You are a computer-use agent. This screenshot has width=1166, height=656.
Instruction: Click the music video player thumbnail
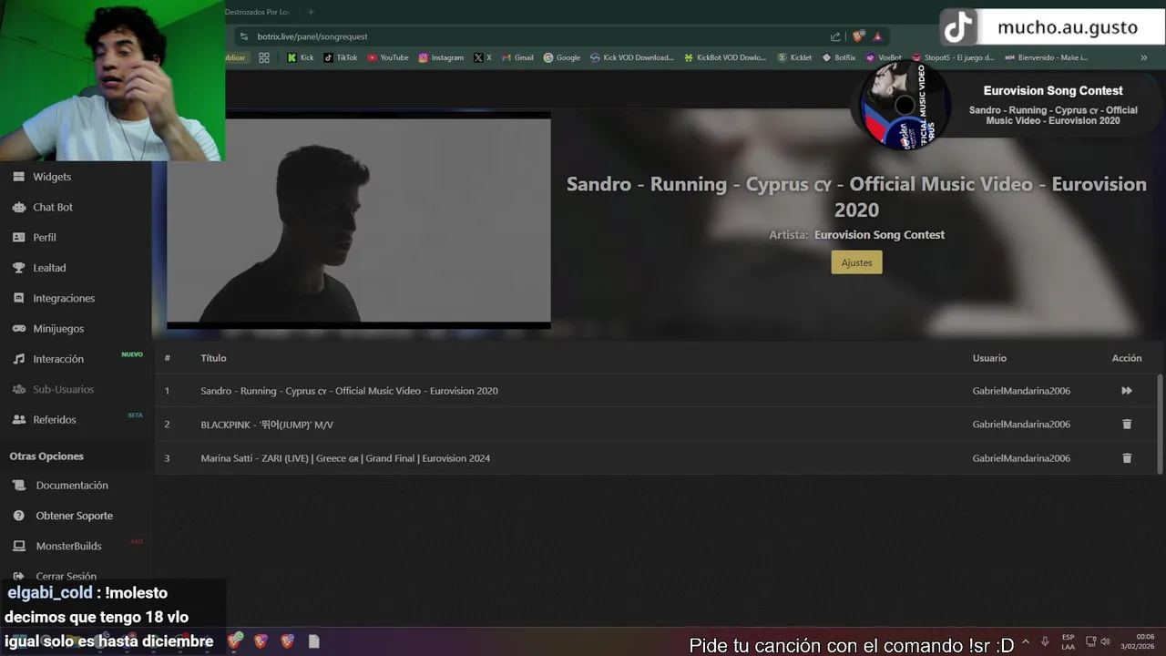click(359, 220)
